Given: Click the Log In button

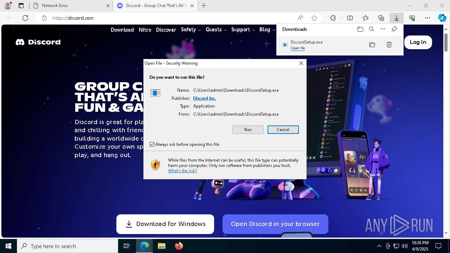Looking at the screenshot, I should click(x=418, y=42).
